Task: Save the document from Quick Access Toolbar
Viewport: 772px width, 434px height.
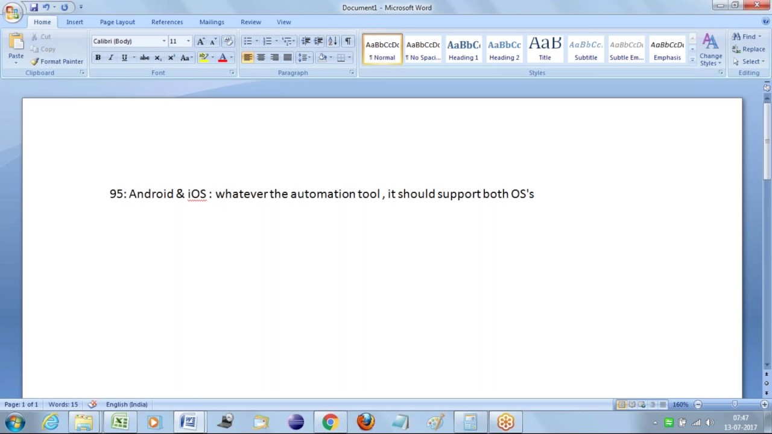Action: (x=34, y=7)
